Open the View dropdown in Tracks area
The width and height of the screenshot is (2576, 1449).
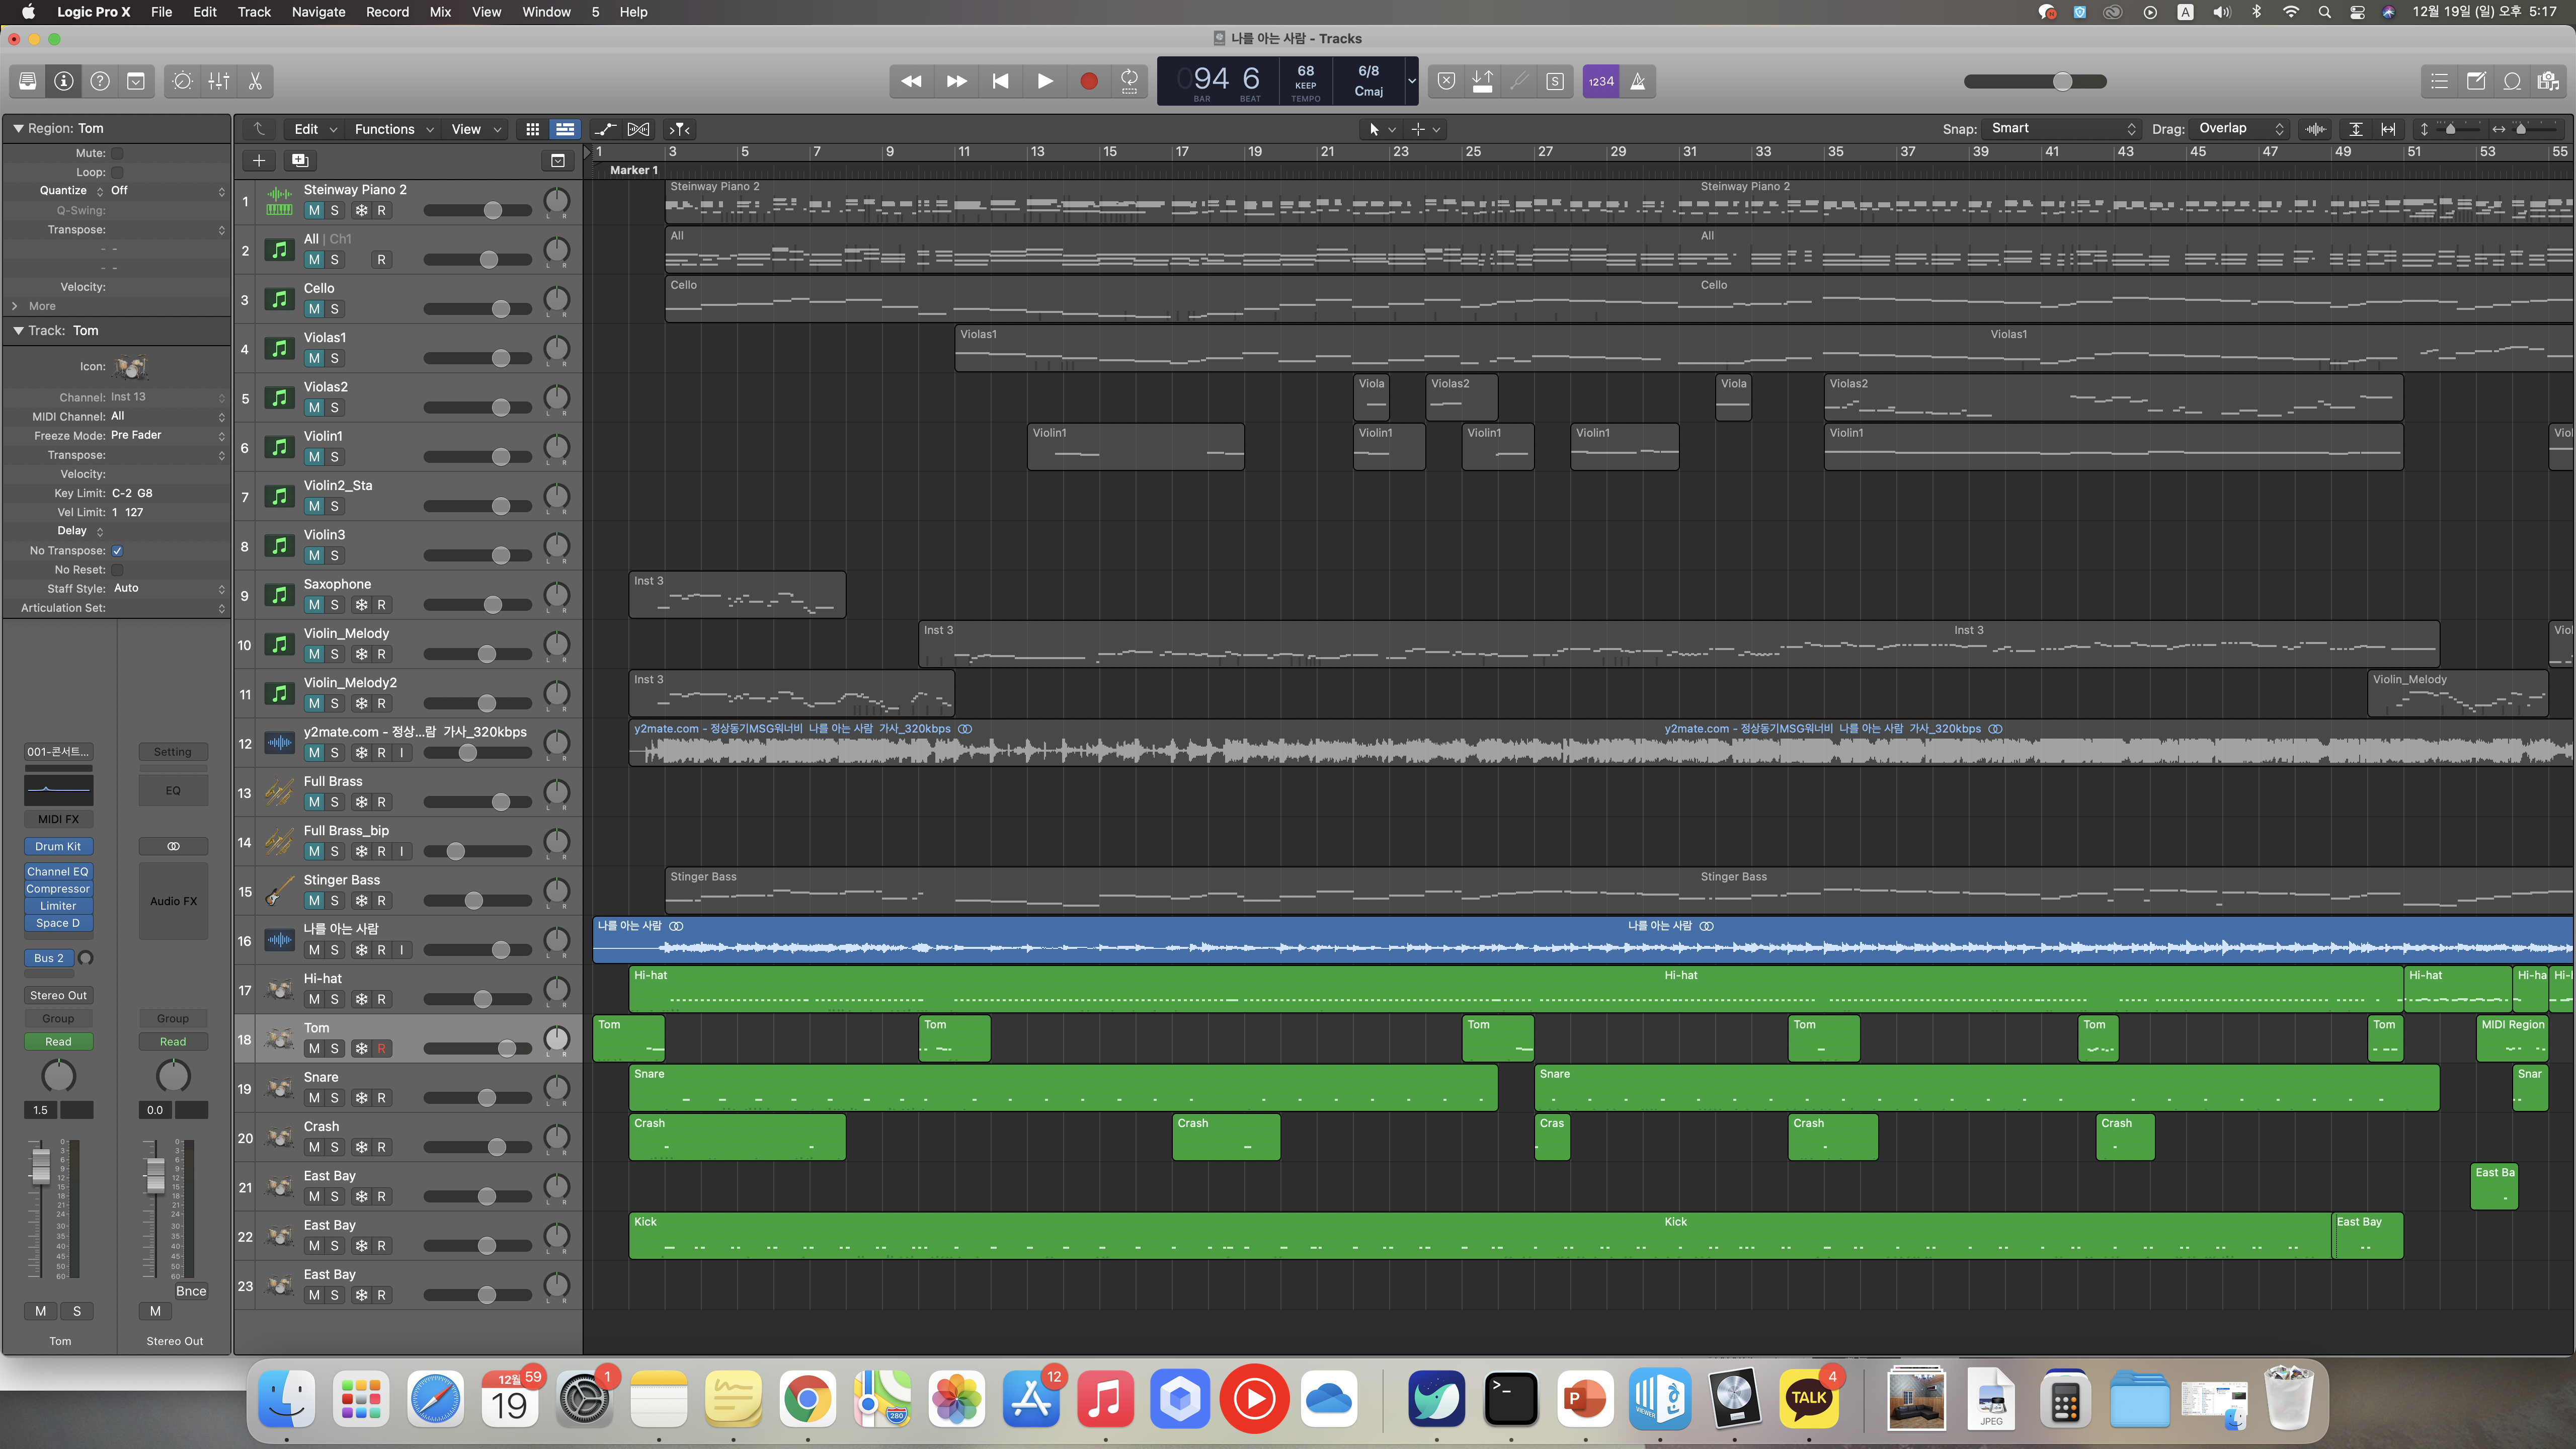point(476,129)
